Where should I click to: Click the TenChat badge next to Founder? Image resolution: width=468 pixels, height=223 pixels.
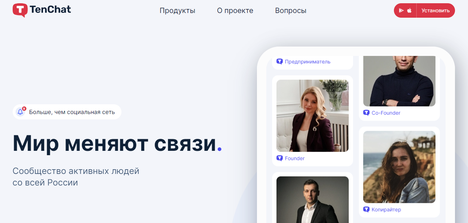pyautogui.click(x=279, y=158)
